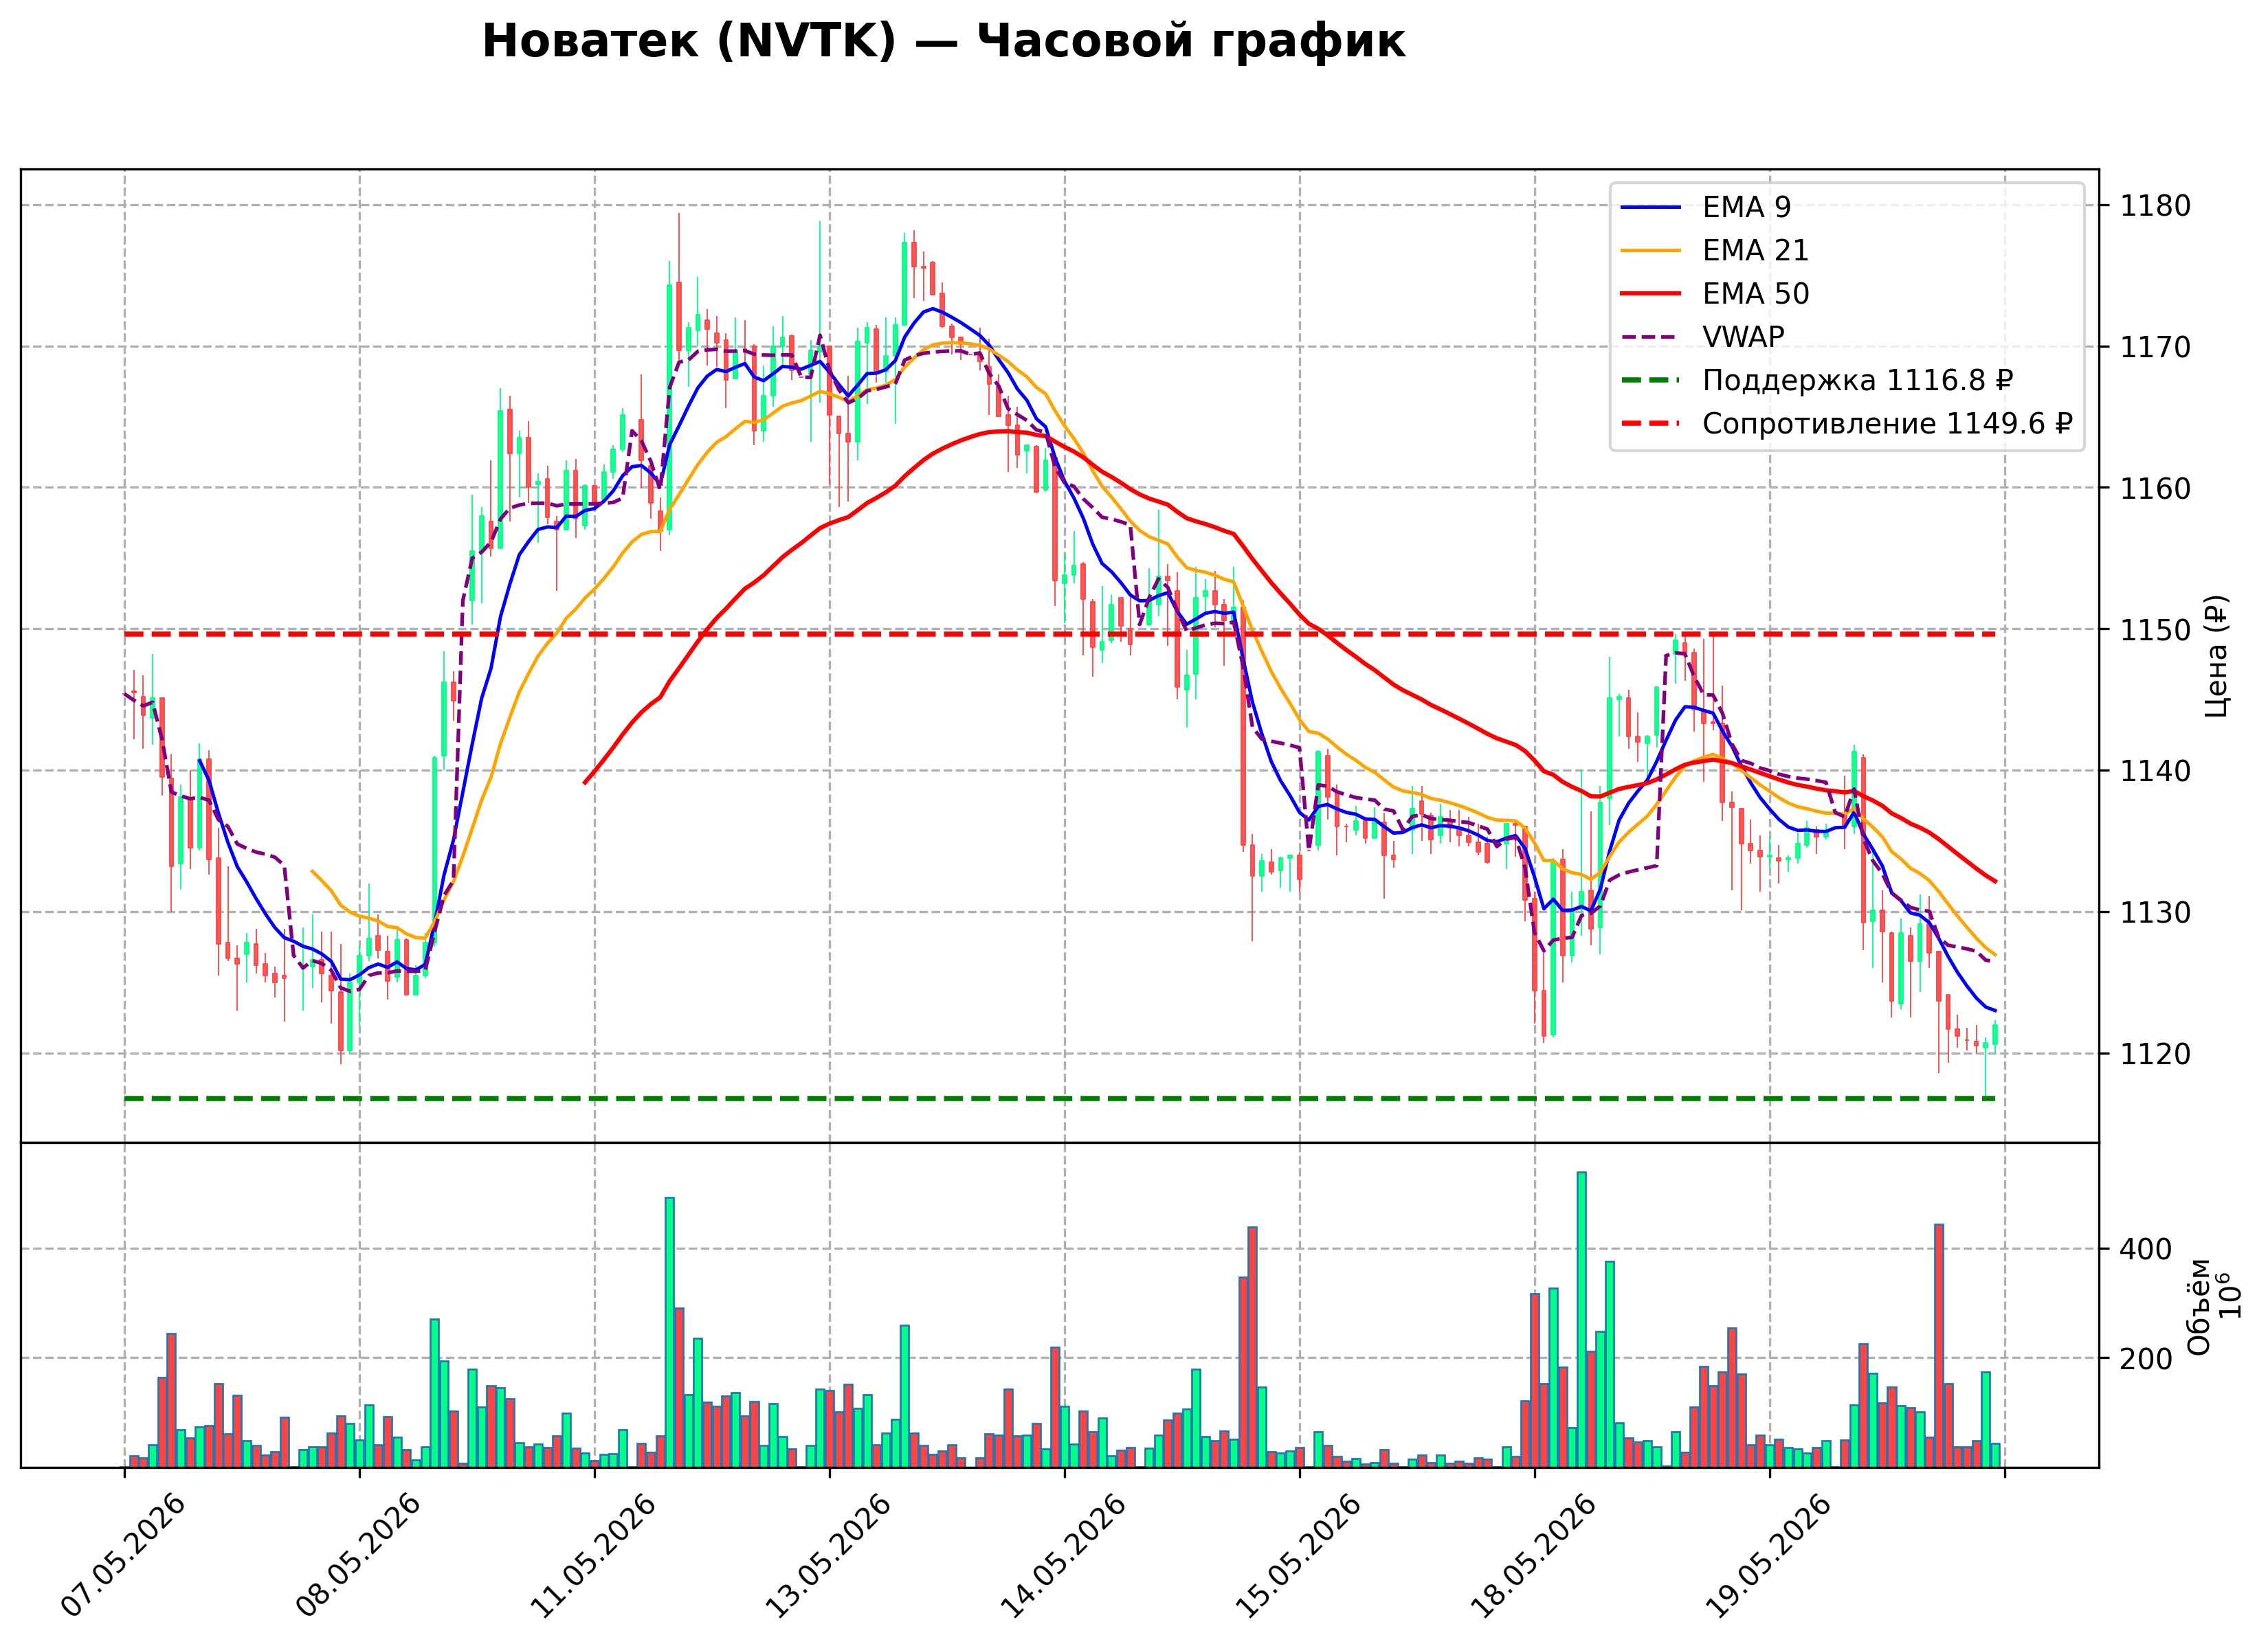2268x1644 pixels.
Task: Click volume tick value "400"
Action: (2146, 1249)
